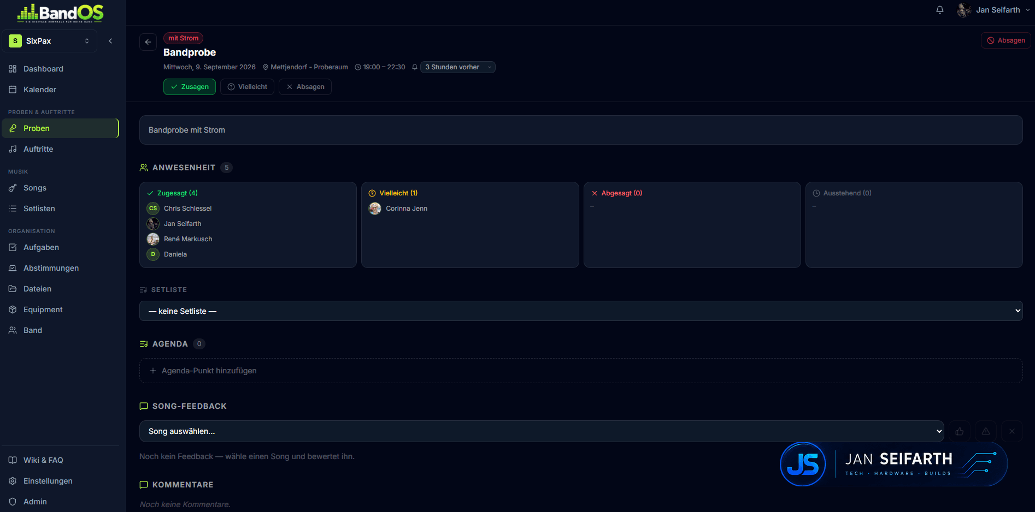Go back using the left arrow button

tap(148, 42)
